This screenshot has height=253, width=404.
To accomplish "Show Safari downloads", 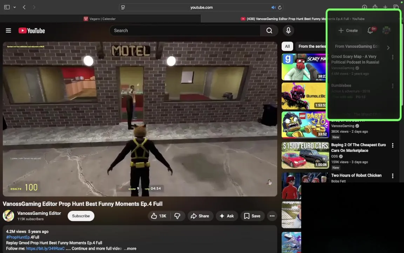I will point(364,7).
